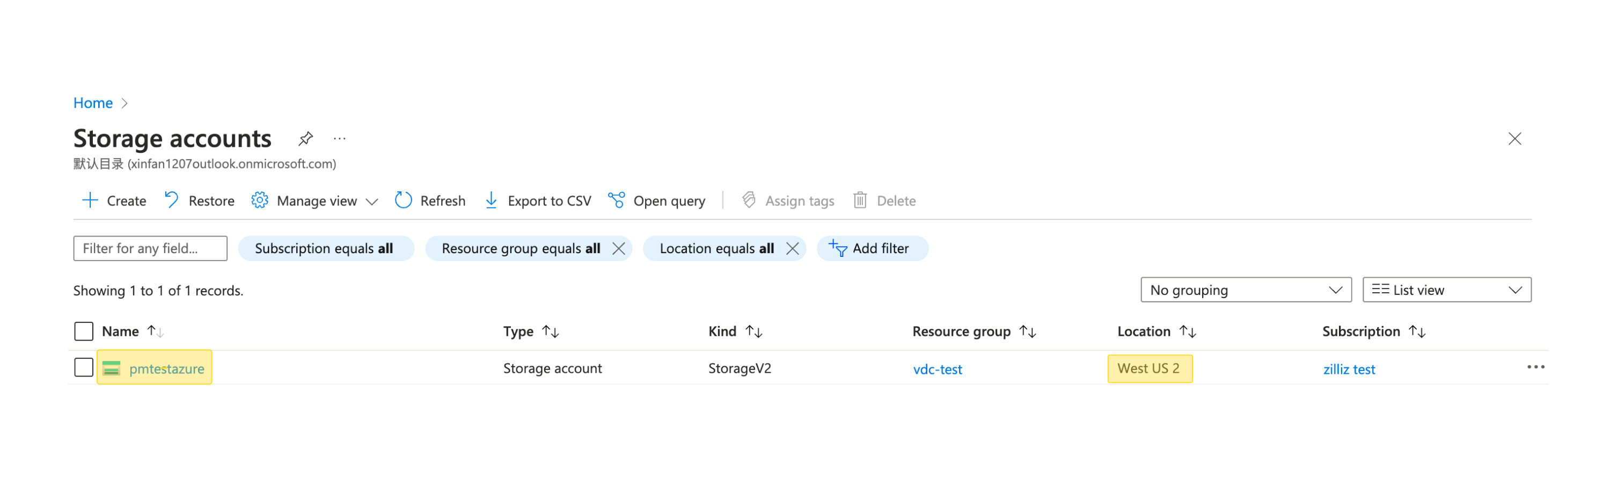The image size is (1610, 481).
Task: Click the Showing 1 to 1 records text
Action: click(x=158, y=291)
